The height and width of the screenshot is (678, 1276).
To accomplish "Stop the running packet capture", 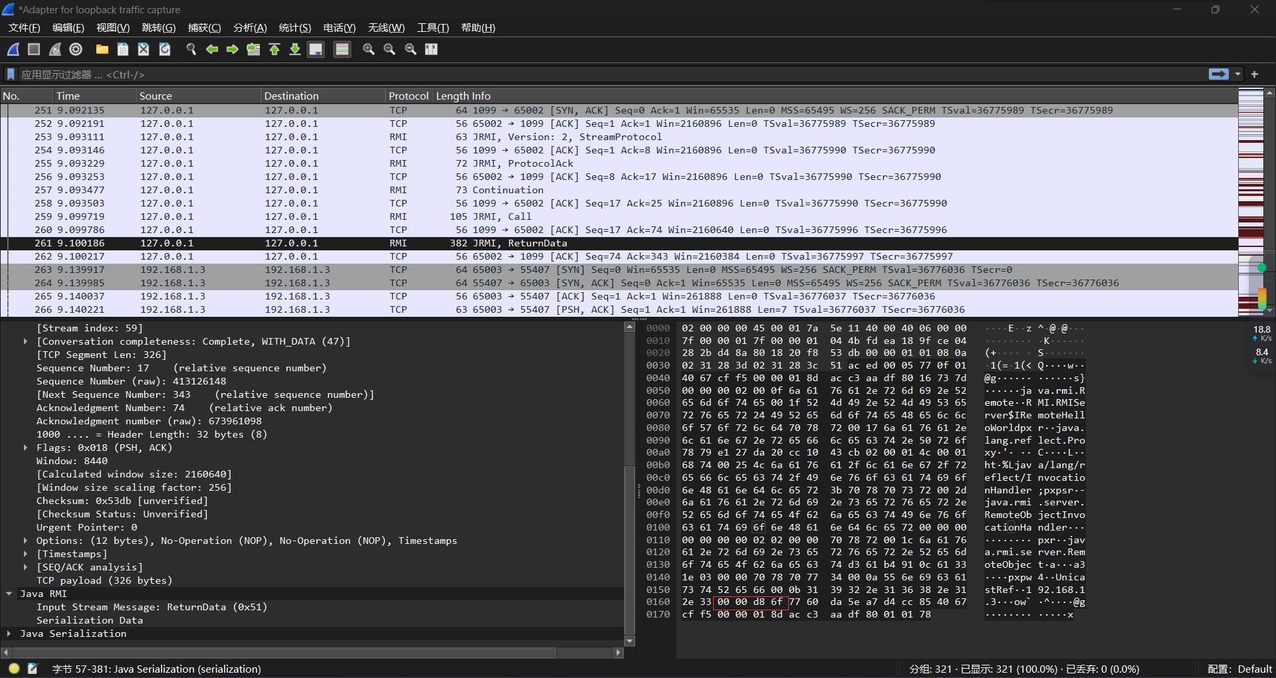I will [x=34, y=49].
